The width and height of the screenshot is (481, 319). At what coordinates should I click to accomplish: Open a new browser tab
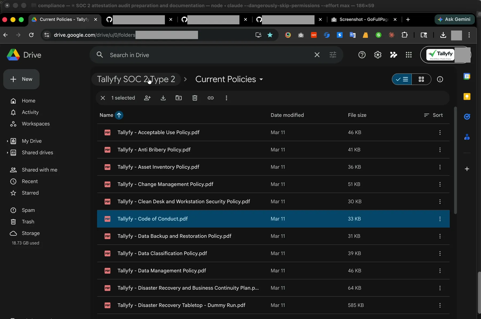click(408, 20)
